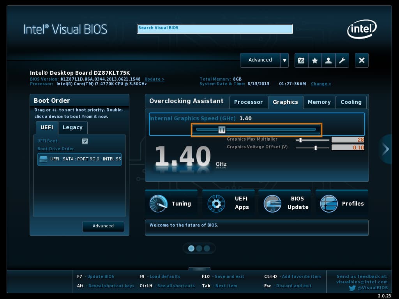Screen dimensions: 399x299
Task: Switch to the Legacy boot tab
Action: click(72, 127)
